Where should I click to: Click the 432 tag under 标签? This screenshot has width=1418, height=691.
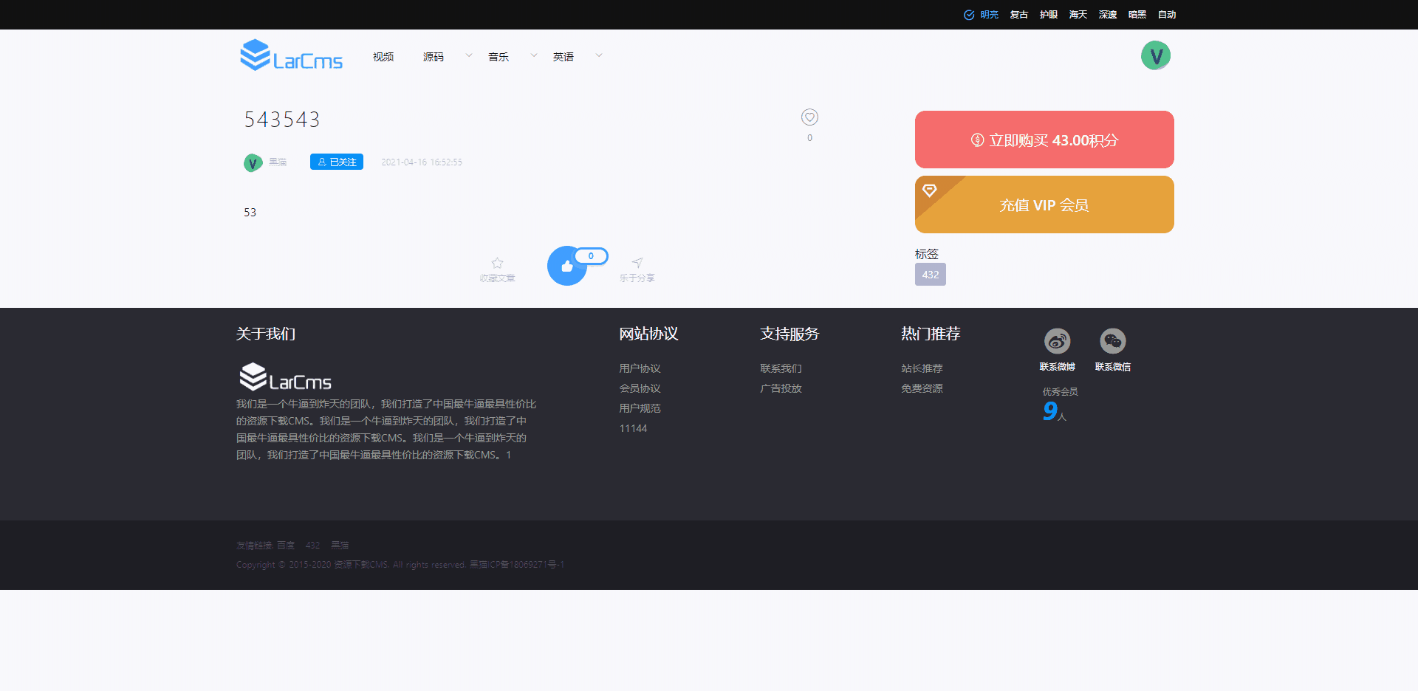tap(931, 275)
